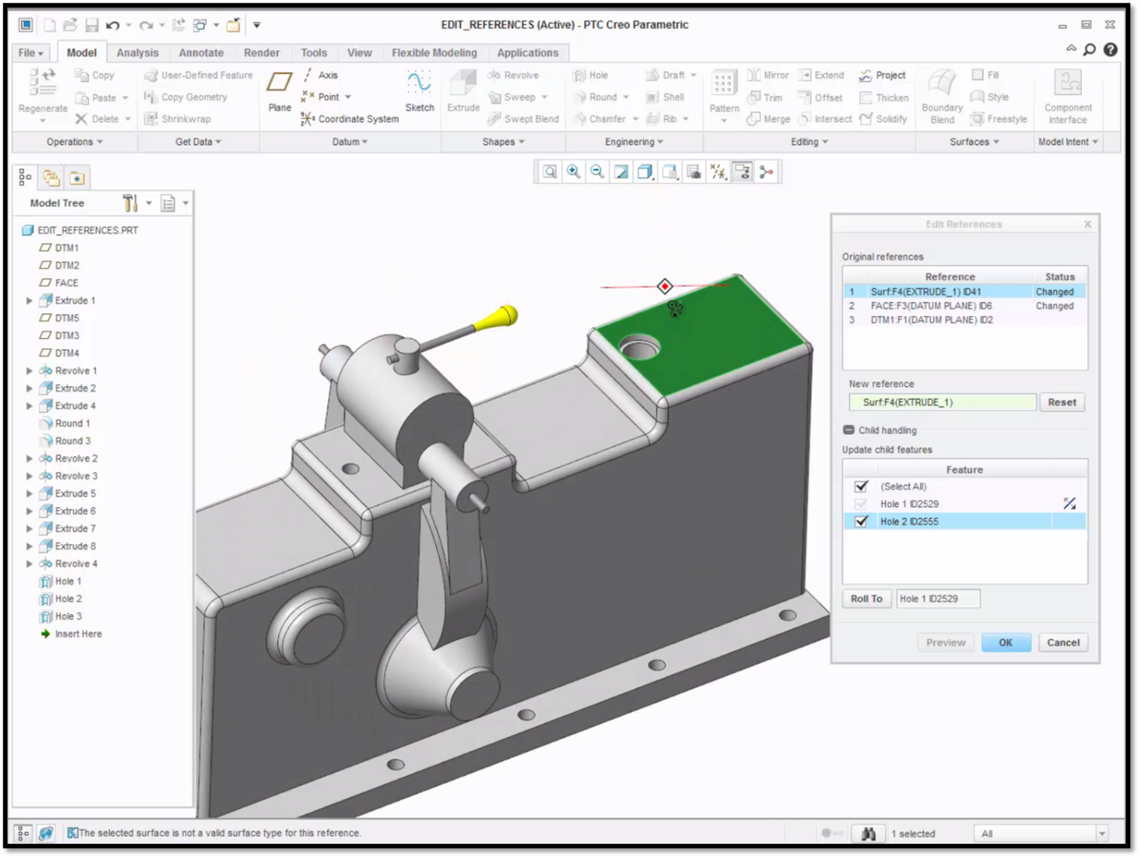Click the search magnifier icon top right
1140x858 pixels.
[1090, 49]
